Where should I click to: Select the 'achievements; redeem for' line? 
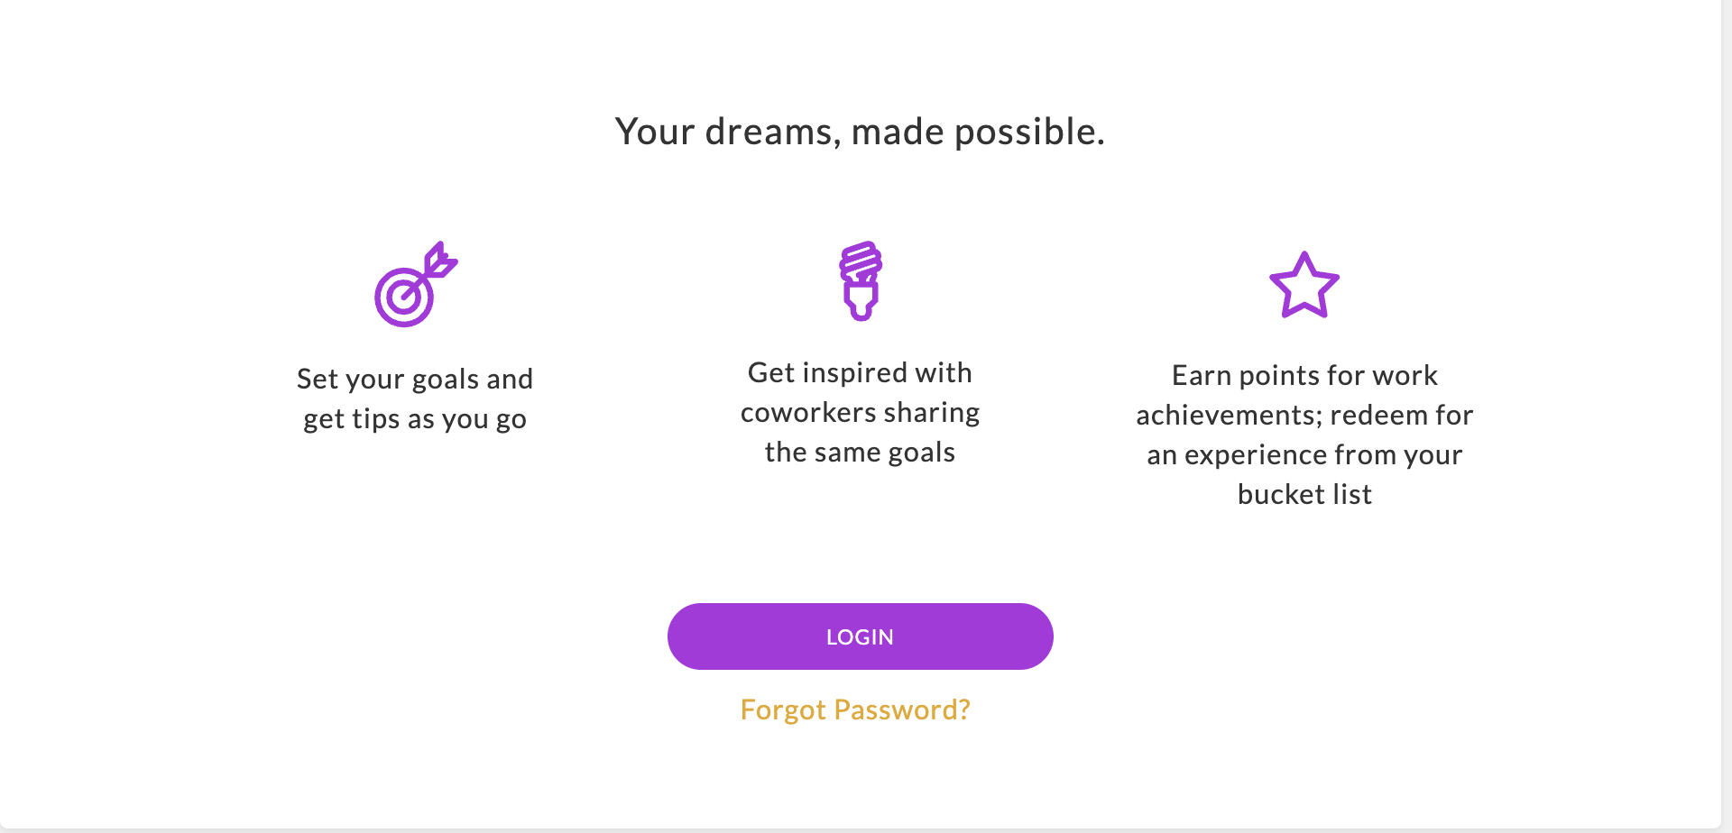pos(1304,416)
